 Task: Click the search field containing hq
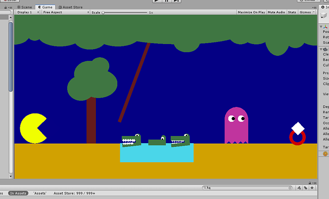[x=247, y=188]
